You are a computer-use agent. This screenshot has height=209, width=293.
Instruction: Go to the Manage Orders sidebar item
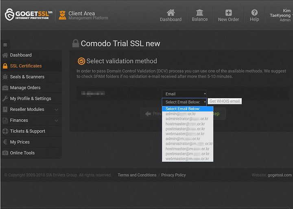31,87
